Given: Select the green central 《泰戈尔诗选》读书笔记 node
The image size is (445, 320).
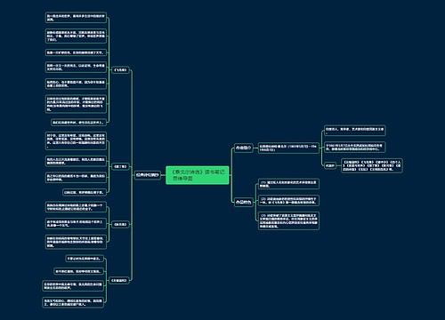Looking at the screenshot, I should (198, 175).
